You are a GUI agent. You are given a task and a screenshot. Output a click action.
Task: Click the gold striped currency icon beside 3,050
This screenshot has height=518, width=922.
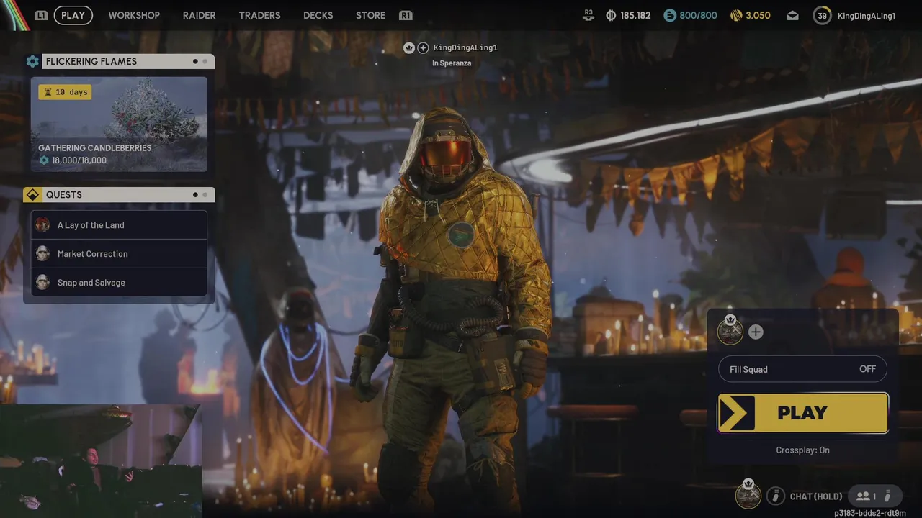pos(735,15)
